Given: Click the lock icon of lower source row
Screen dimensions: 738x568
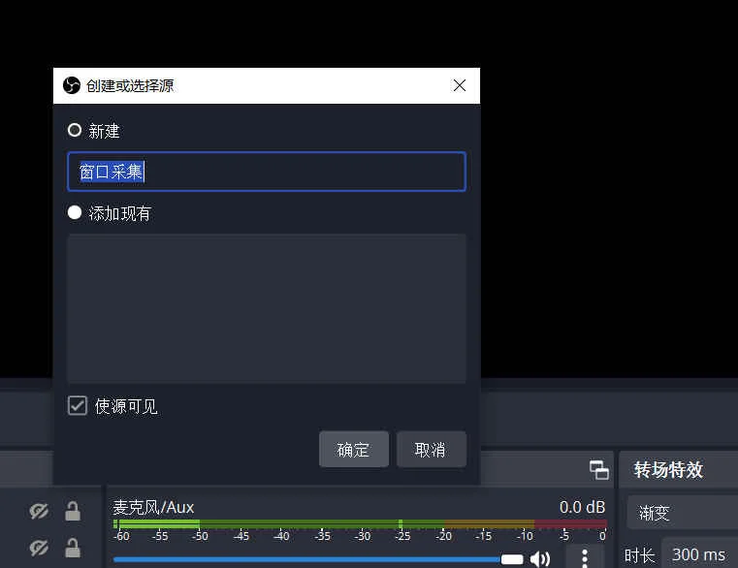Looking at the screenshot, I should coord(73,548).
